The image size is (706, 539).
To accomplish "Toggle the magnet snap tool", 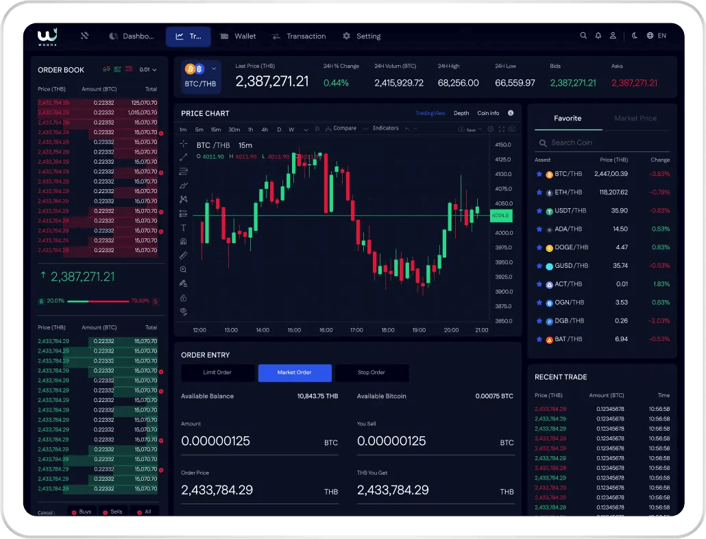I will [183, 242].
